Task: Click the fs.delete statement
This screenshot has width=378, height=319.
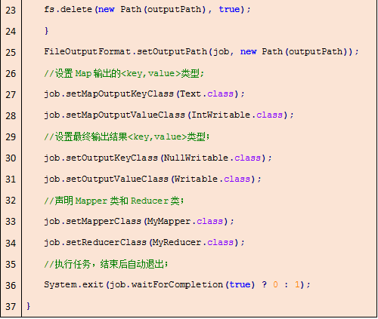Action: [147, 10]
